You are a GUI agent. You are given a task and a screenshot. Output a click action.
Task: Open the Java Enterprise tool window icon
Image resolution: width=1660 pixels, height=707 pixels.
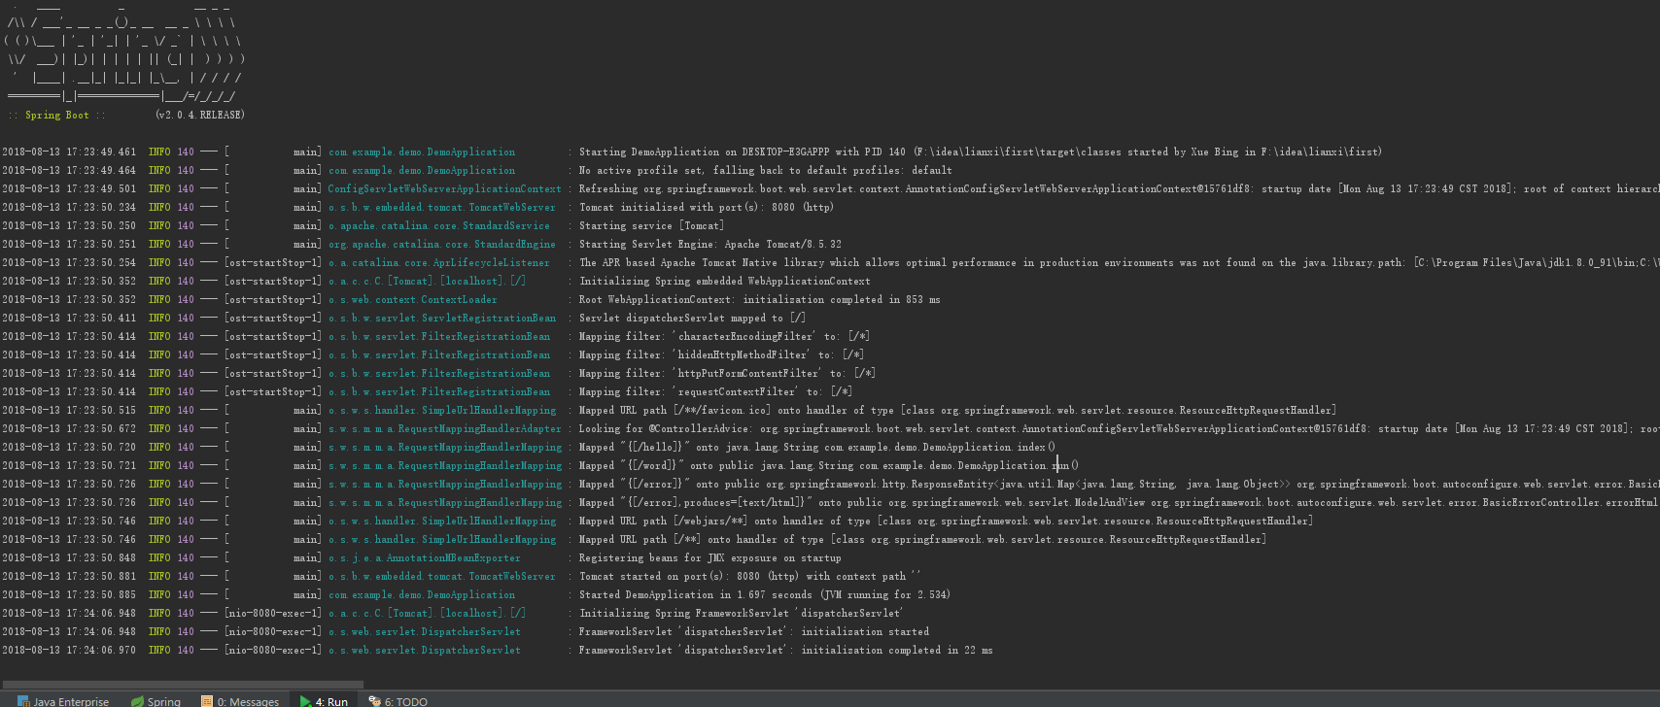point(24,701)
